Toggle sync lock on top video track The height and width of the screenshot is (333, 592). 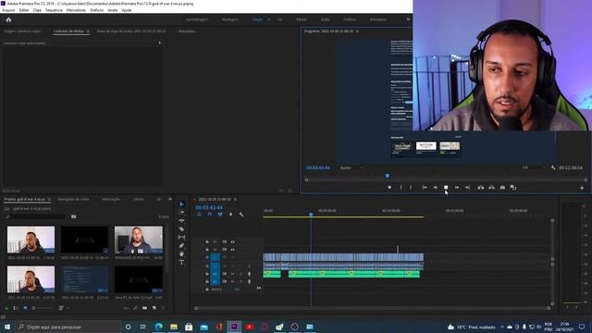coord(224,241)
